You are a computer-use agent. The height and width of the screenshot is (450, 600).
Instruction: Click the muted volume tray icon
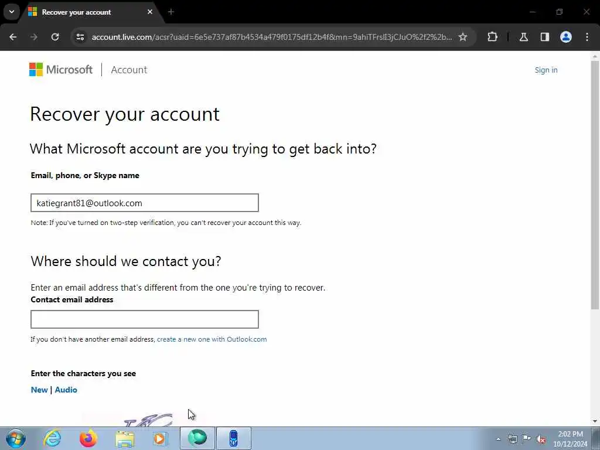click(x=541, y=439)
